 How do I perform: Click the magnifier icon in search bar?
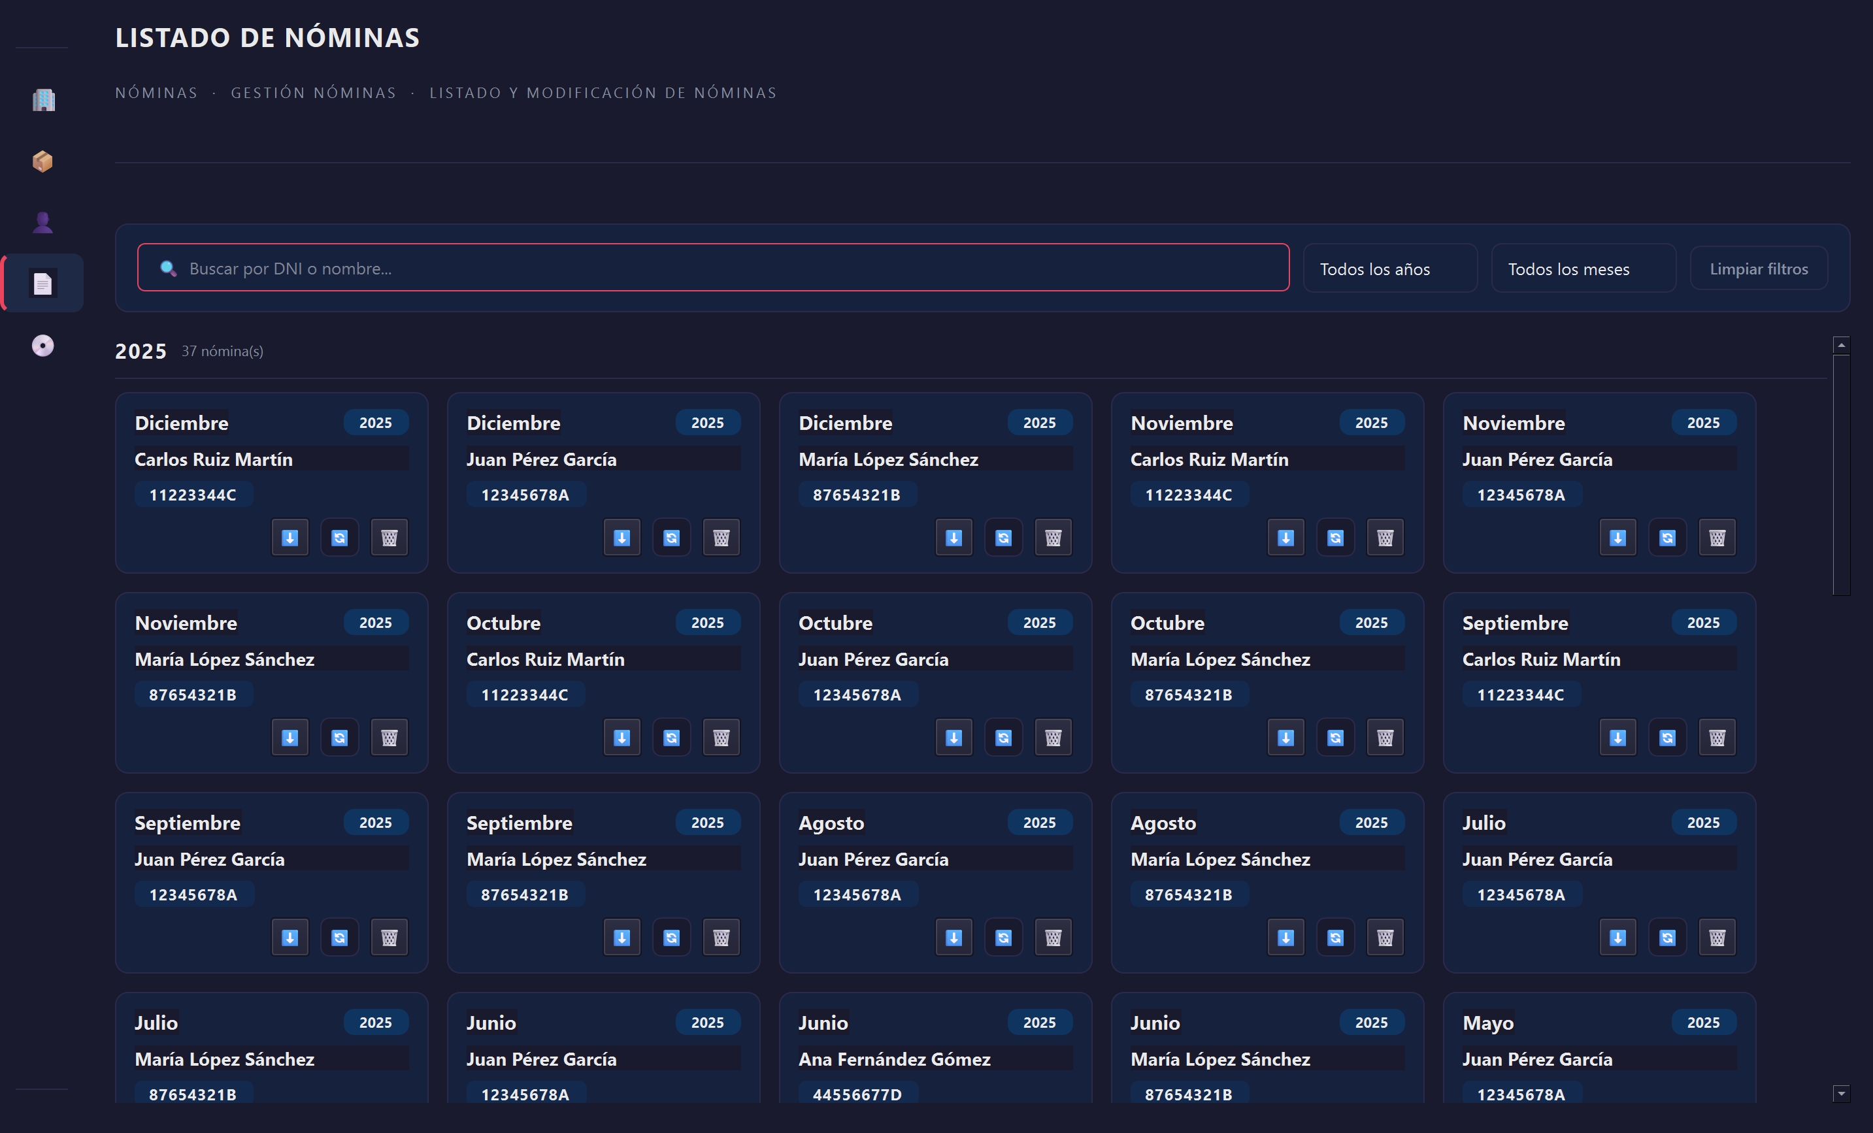point(168,269)
